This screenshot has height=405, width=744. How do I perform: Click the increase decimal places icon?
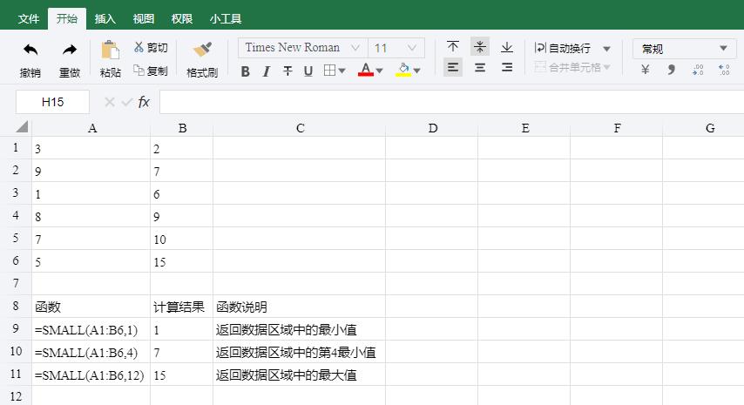click(x=724, y=70)
